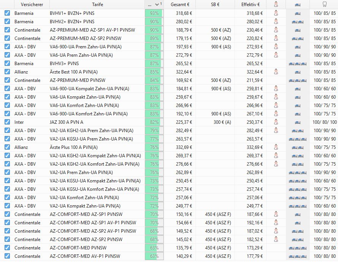Screen dimensions: 338x262
Task: Click Effektiv amount '211,59 €'
Action: pyautogui.click(x=255, y=80)
